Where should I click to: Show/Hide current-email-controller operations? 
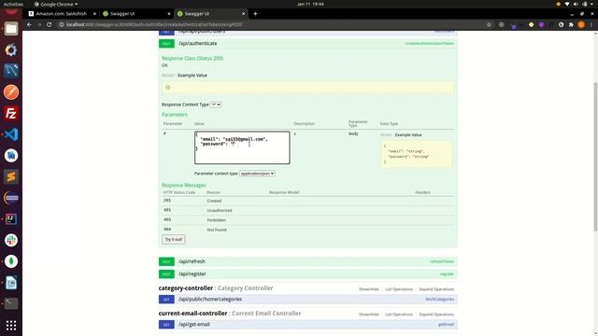coord(368,315)
